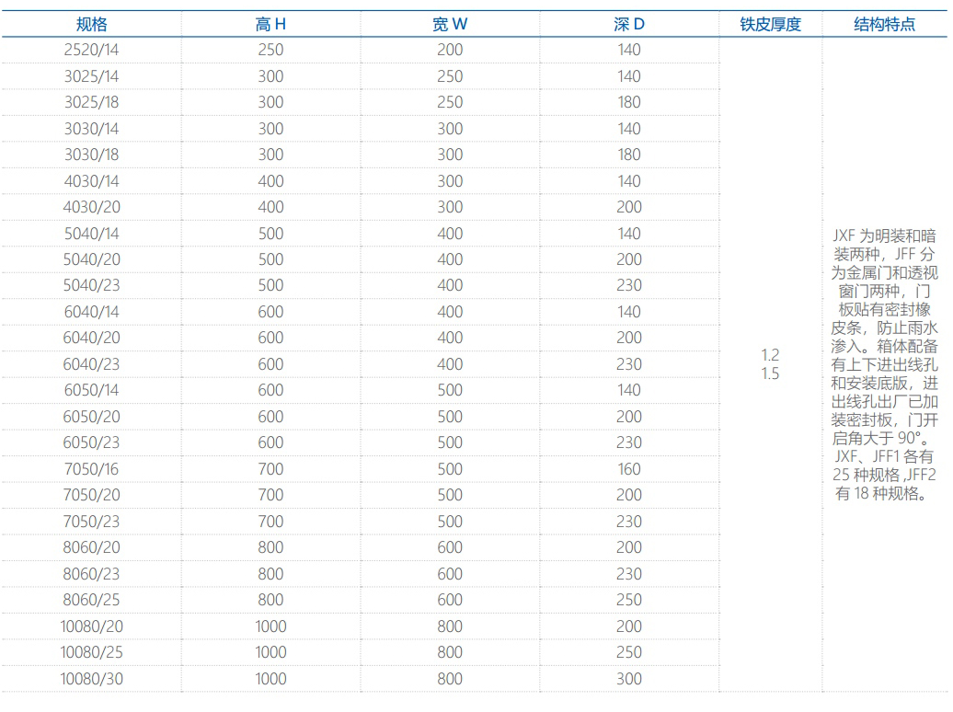Click the 高 H column header

click(x=270, y=25)
